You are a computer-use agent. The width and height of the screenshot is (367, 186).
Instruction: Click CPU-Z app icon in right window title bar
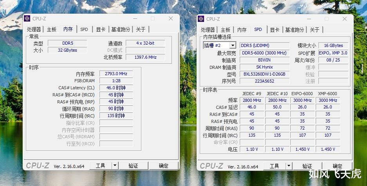201,19
